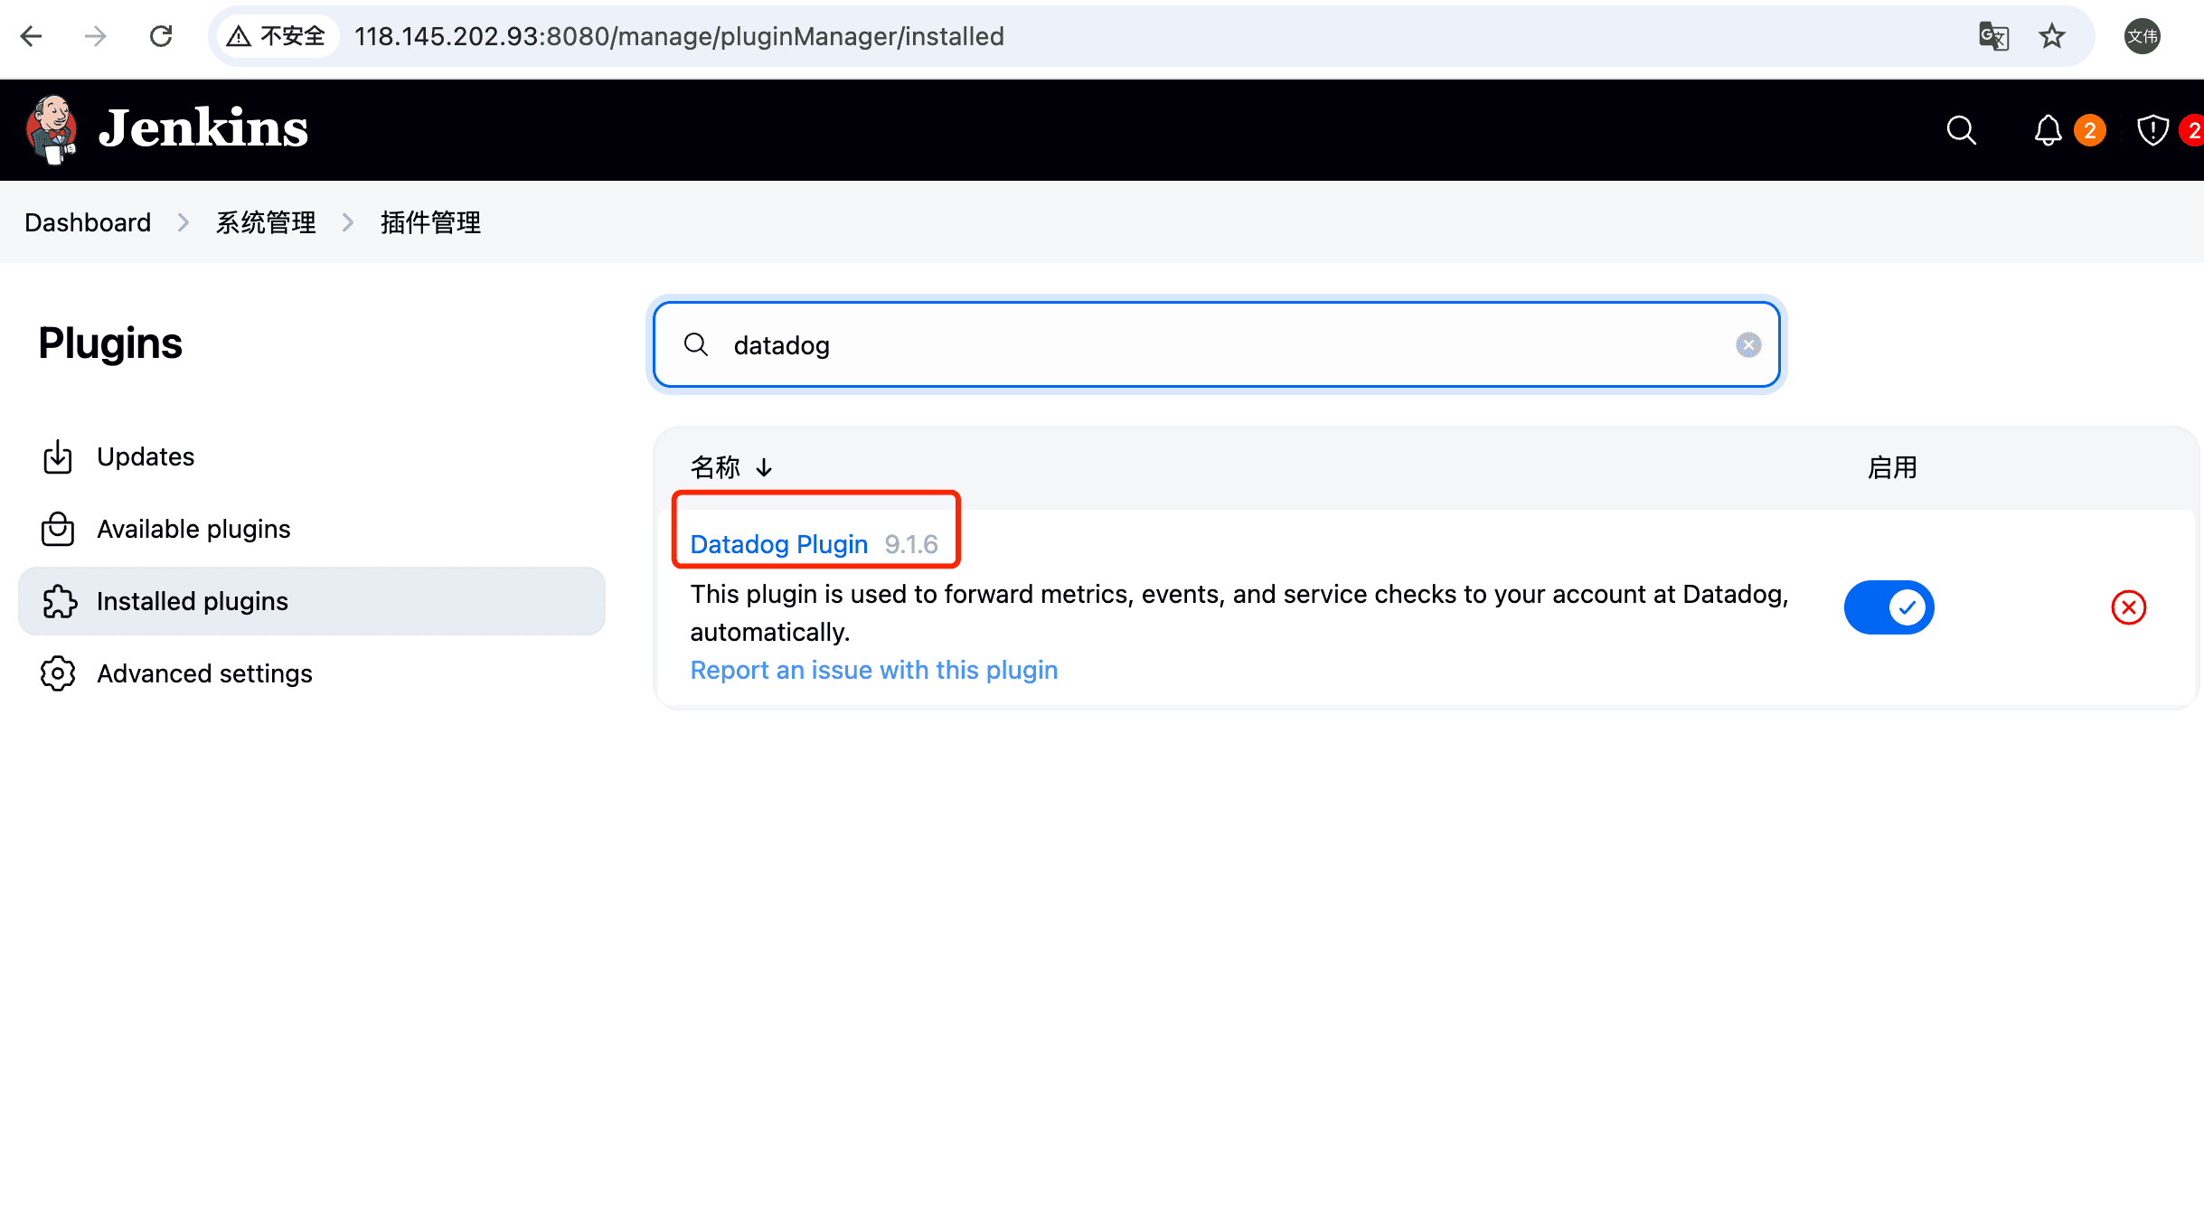Open Available plugins
Image resolution: width=2204 pixels, height=1213 pixels.
pos(312,529)
